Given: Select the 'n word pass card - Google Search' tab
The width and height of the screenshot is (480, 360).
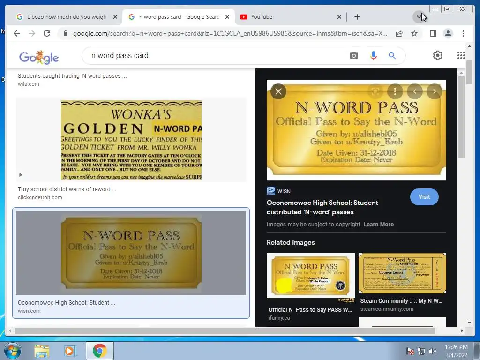Looking at the screenshot, I should 179,17.
